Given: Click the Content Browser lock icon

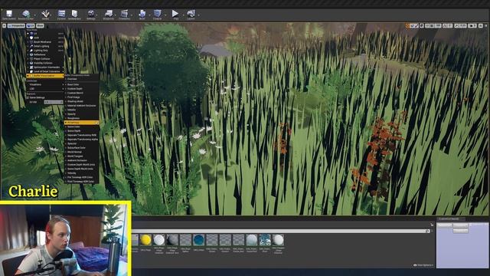Looking at the screenshot, I should [432, 225].
